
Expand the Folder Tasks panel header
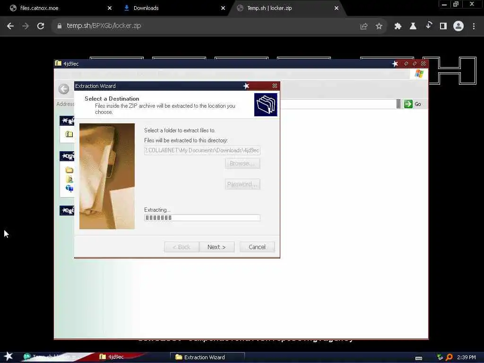67,121
